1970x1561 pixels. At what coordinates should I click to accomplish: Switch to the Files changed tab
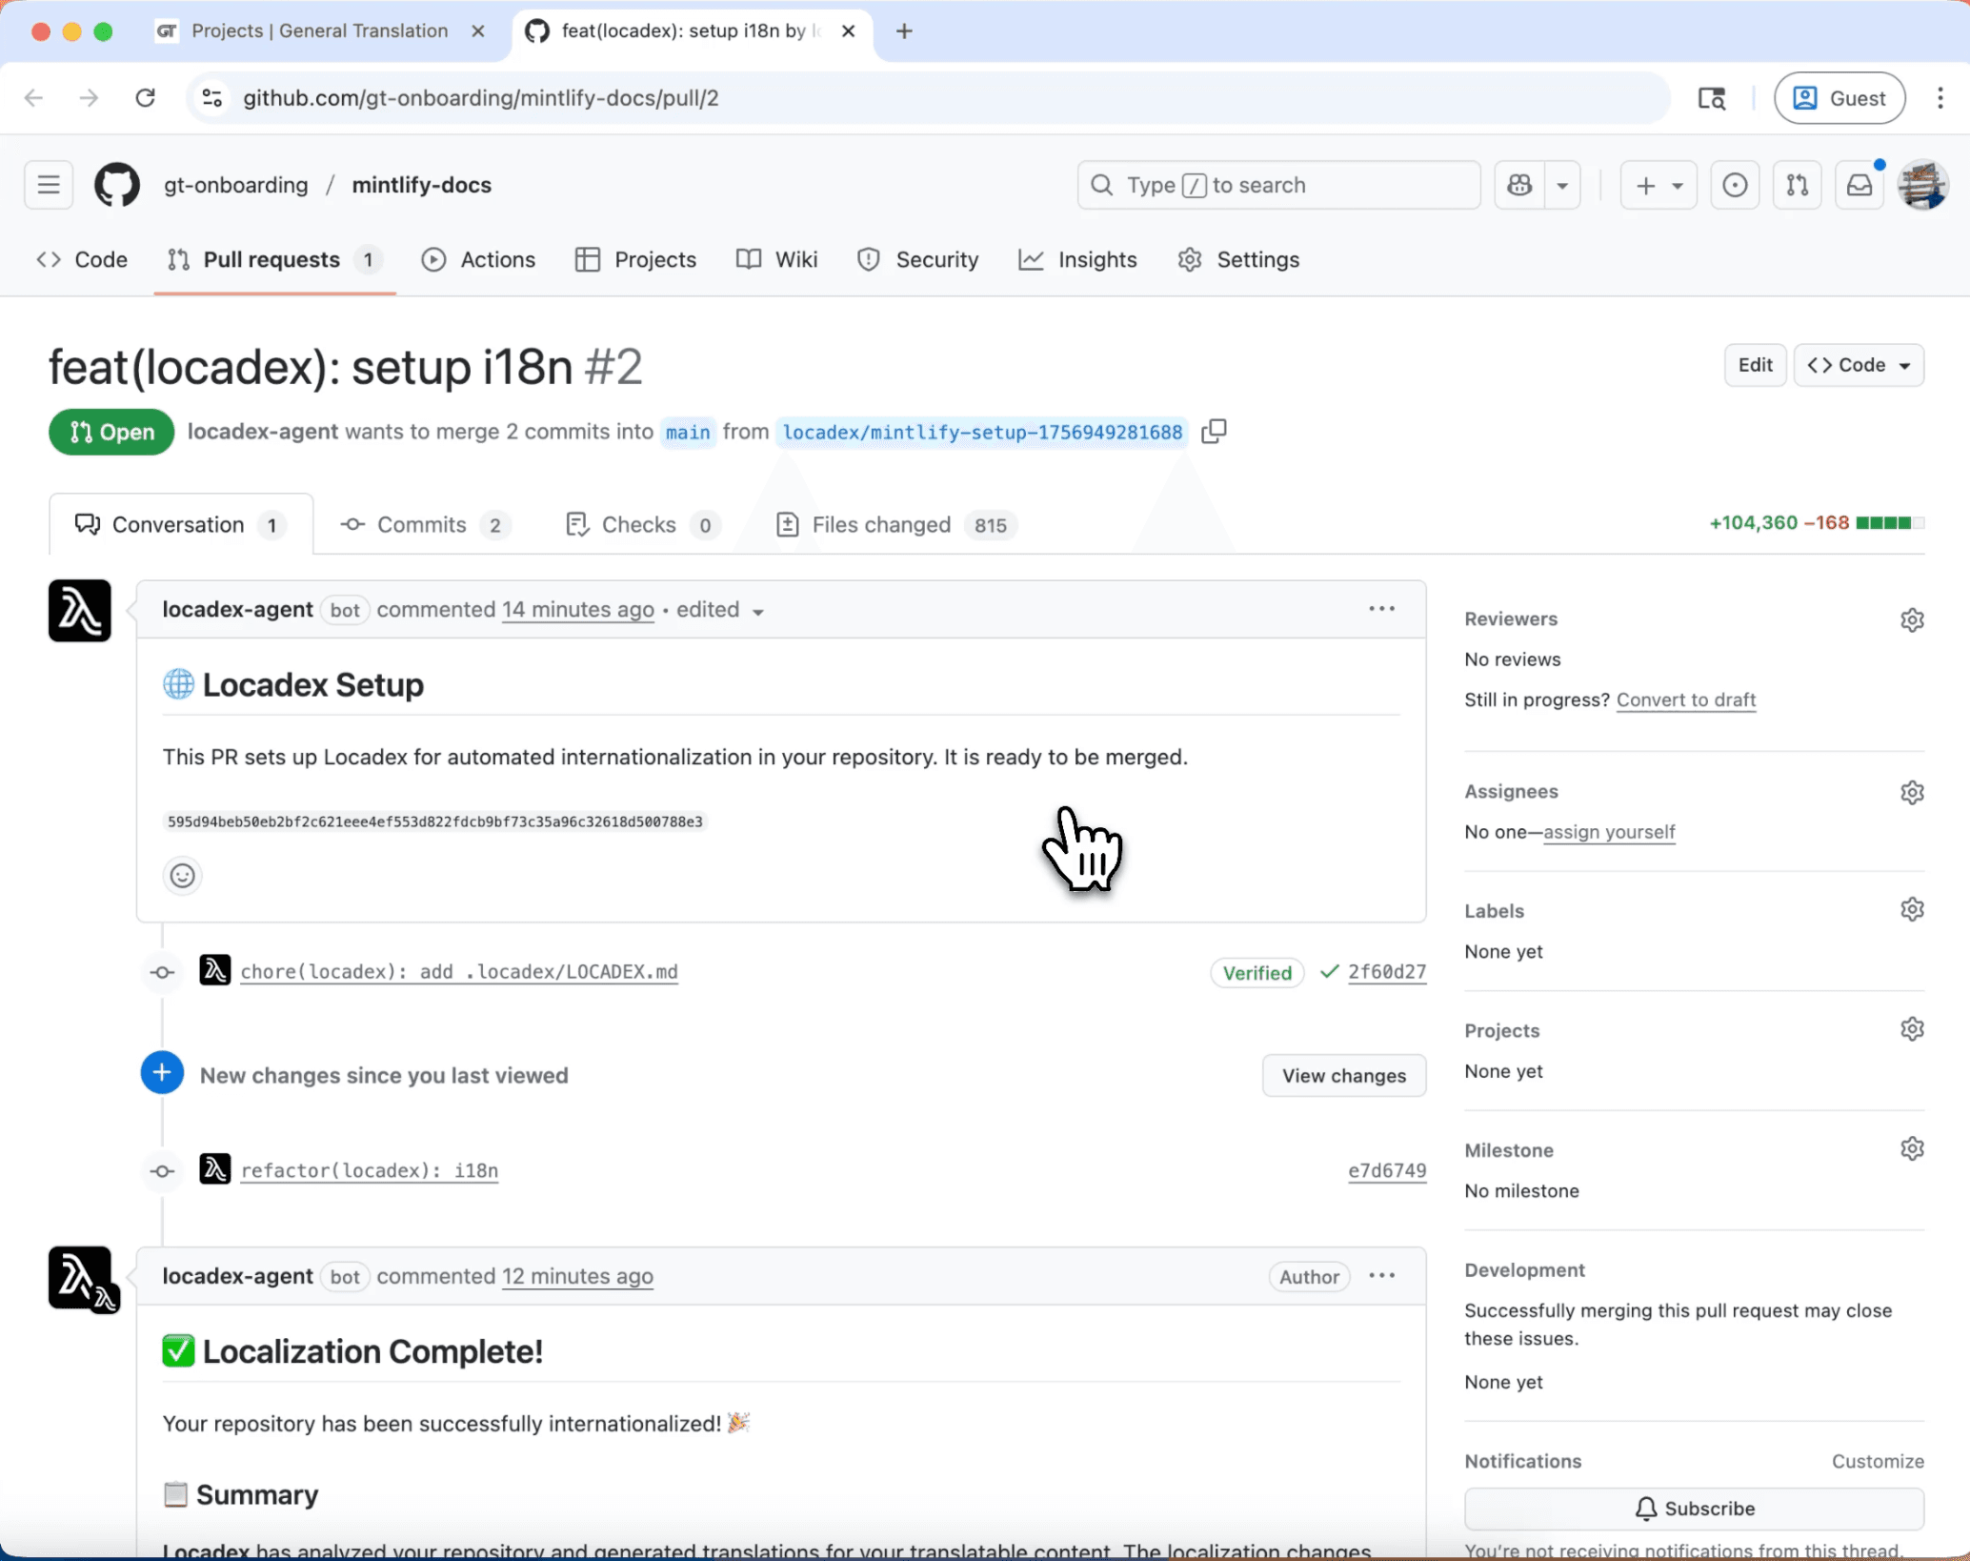click(881, 524)
